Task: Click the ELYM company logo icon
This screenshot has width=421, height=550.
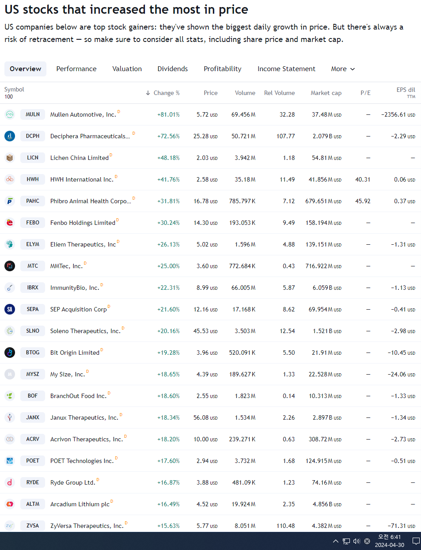Action: pyautogui.click(x=10, y=244)
